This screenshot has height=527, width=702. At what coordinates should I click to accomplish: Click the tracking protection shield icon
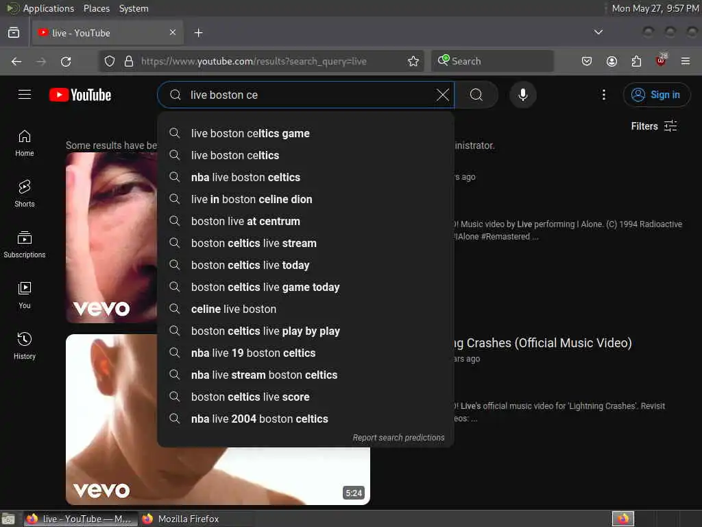[110, 61]
